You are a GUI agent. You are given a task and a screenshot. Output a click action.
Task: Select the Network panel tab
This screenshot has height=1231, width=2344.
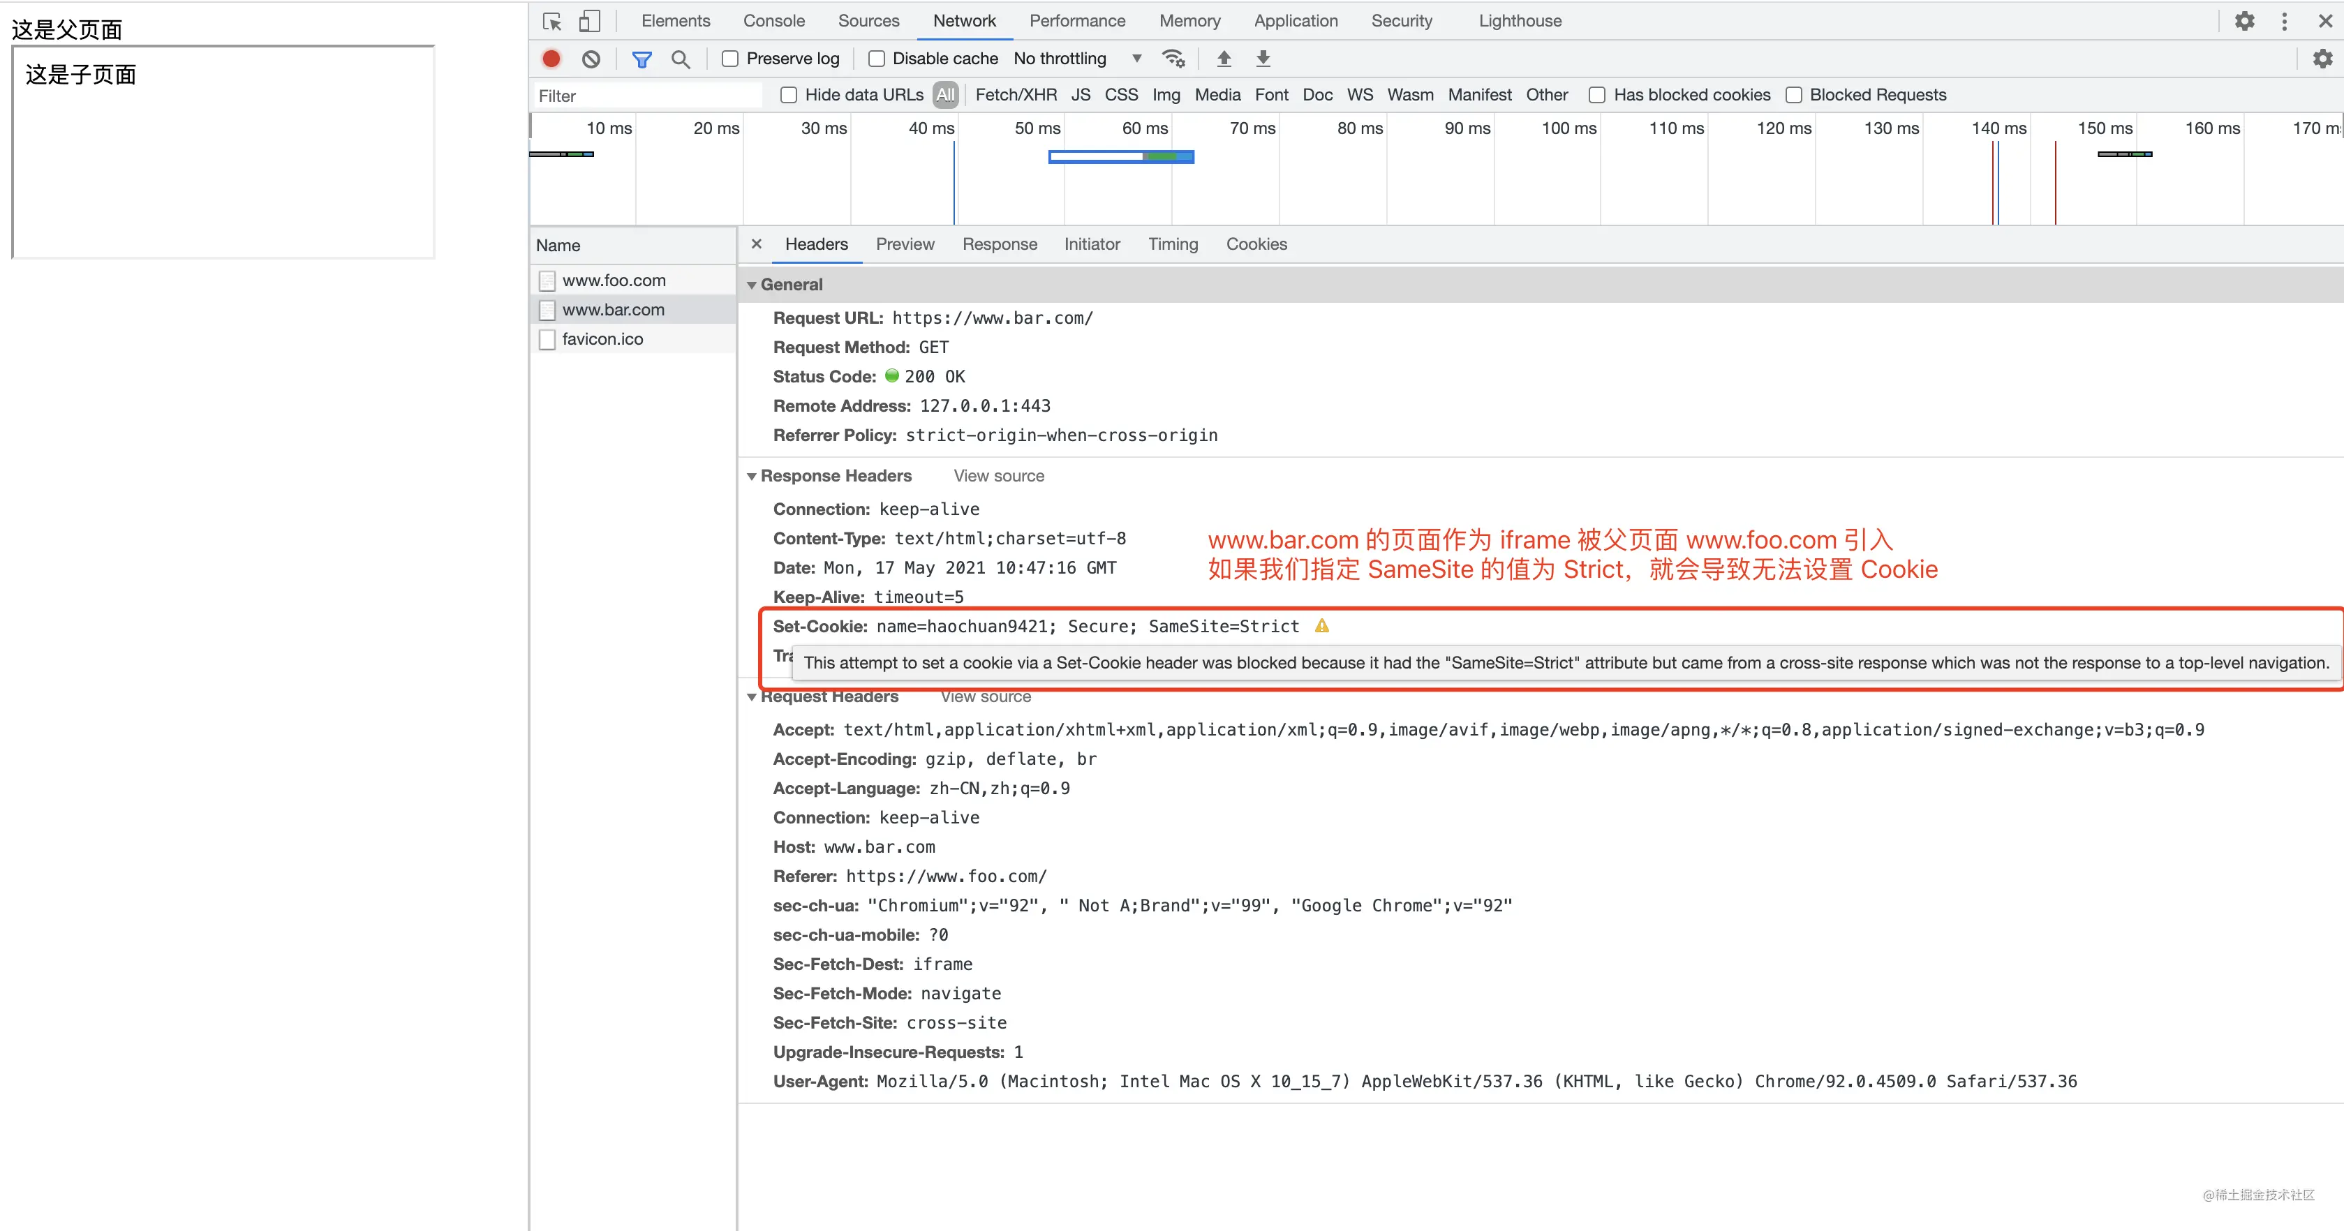(x=965, y=21)
